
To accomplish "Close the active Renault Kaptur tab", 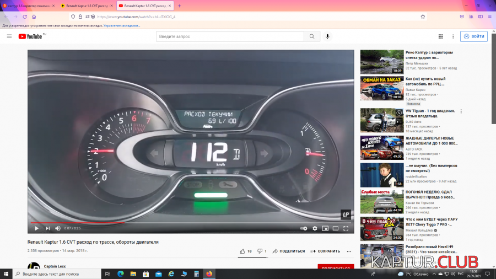I will 170,6.
